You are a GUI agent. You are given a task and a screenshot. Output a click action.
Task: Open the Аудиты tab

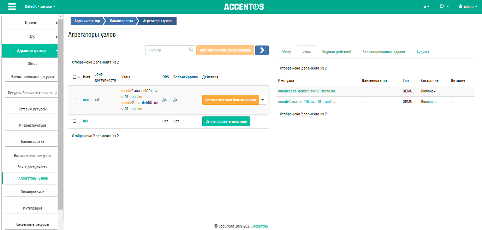coord(423,52)
